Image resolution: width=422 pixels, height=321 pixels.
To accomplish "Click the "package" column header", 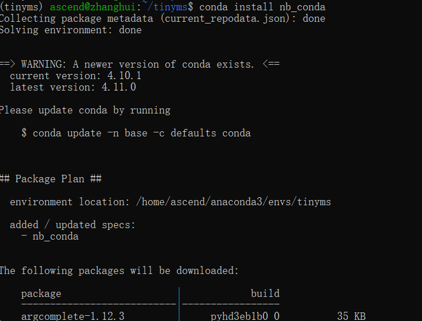I will [41, 293].
